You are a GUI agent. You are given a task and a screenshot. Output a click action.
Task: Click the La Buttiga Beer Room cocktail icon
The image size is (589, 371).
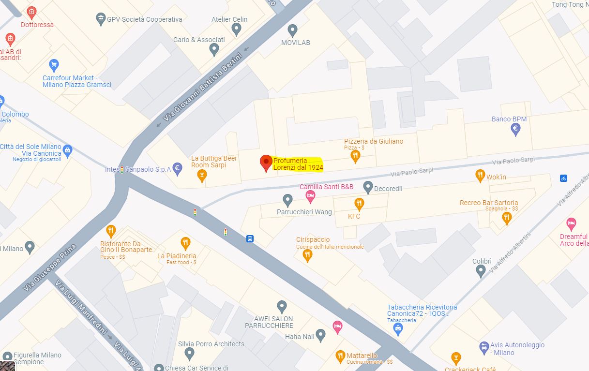[x=202, y=176]
